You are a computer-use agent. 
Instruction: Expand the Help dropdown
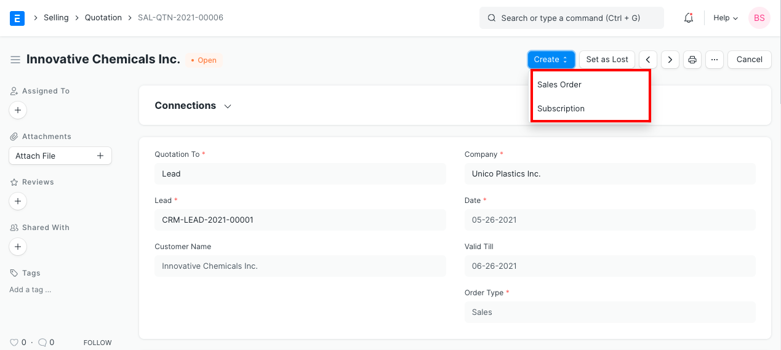point(725,18)
